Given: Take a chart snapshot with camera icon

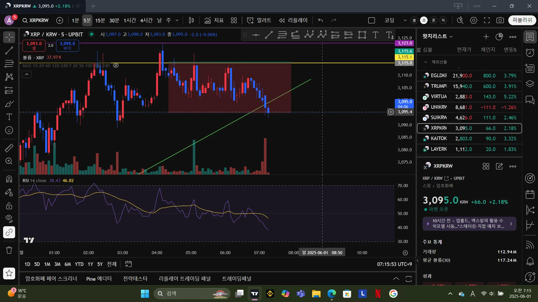Looking at the screenshot, I should click(x=500, y=20).
